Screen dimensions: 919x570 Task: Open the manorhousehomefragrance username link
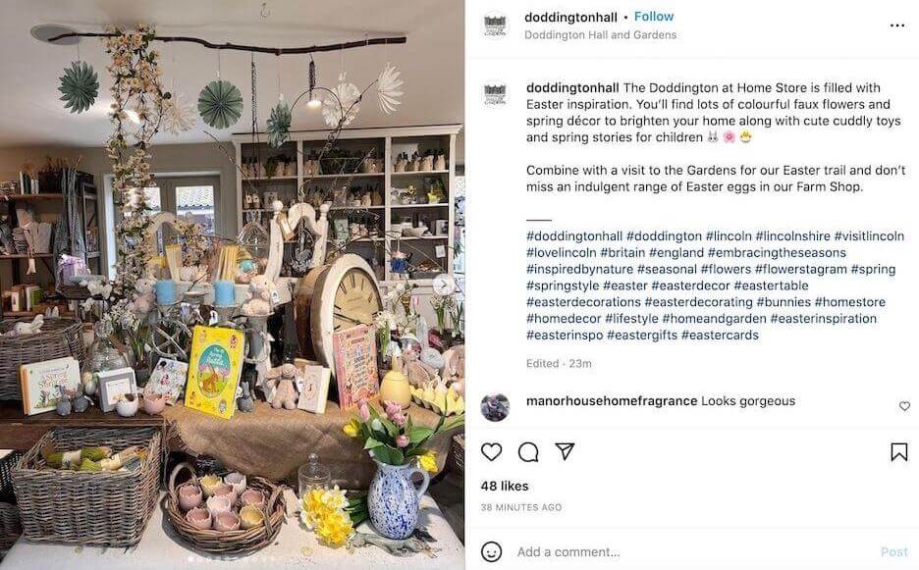point(612,401)
